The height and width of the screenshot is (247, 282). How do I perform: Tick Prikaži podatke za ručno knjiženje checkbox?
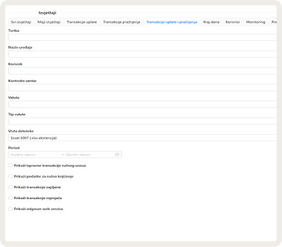coord(10,176)
